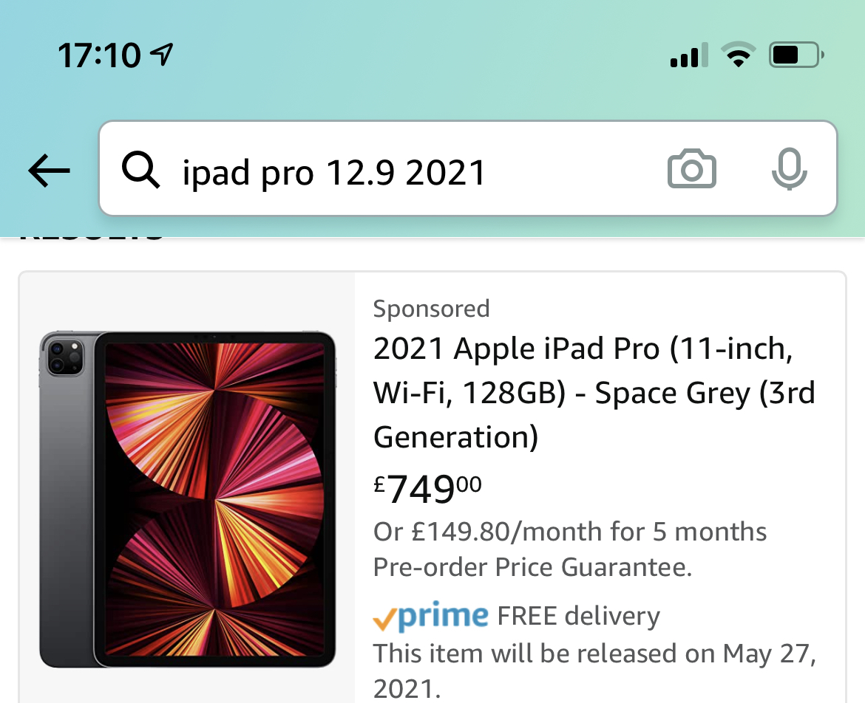Image resolution: width=865 pixels, height=703 pixels.
Task: Tap the 17:10 clock in status bar
Action: point(99,55)
